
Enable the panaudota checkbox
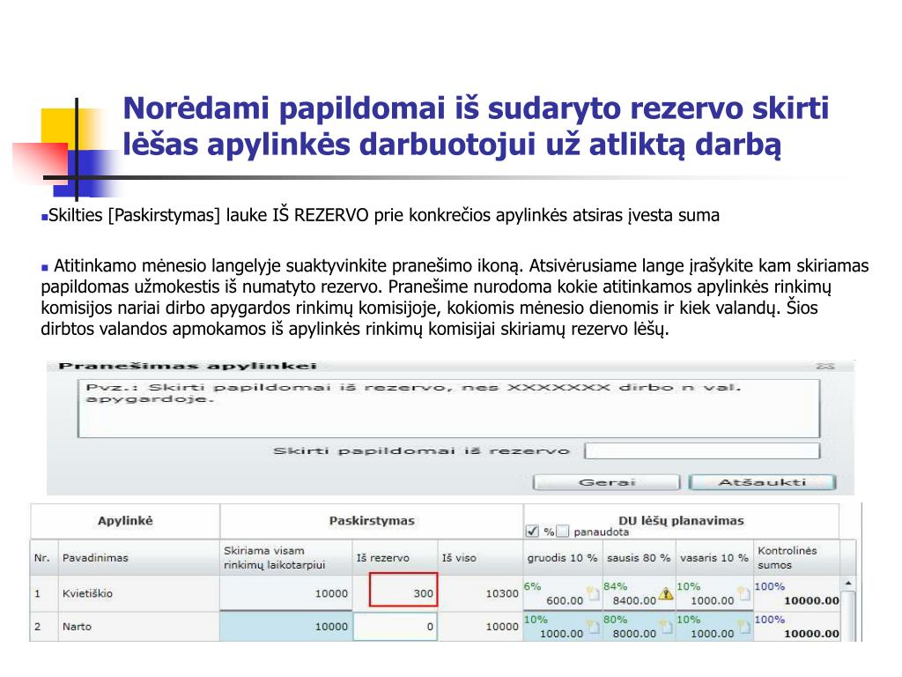pos(563,531)
